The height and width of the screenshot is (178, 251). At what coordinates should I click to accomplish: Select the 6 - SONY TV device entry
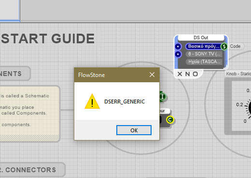point(204,54)
